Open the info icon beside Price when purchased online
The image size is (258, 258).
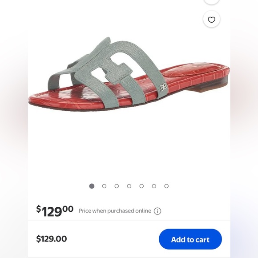tap(157, 211)
